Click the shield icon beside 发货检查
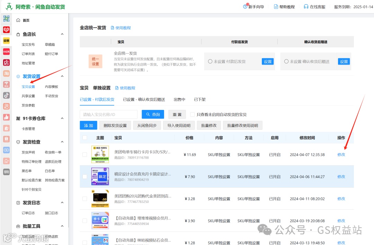374x245 pixels. pos(18,142)
